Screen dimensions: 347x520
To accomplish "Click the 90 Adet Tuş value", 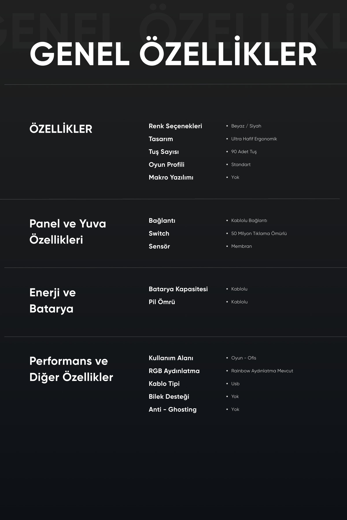I will pos(244,152).
